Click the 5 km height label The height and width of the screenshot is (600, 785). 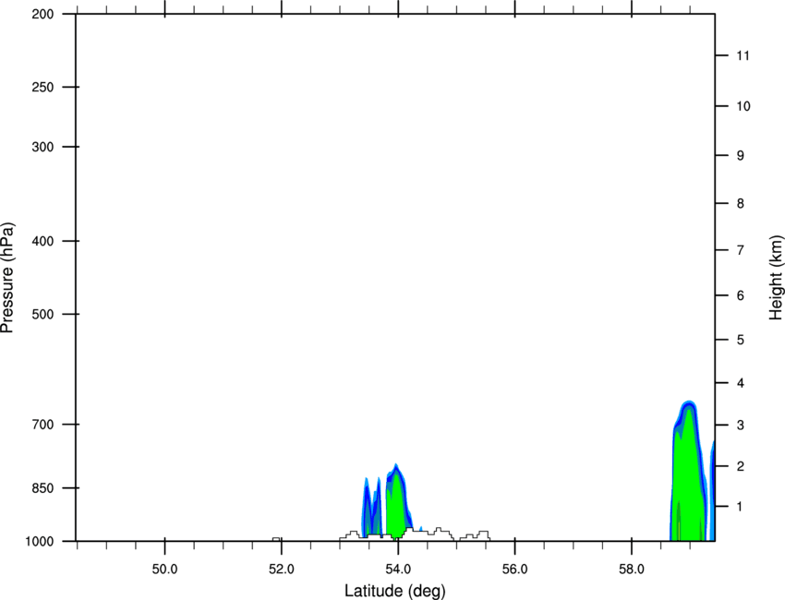point(741,340)
